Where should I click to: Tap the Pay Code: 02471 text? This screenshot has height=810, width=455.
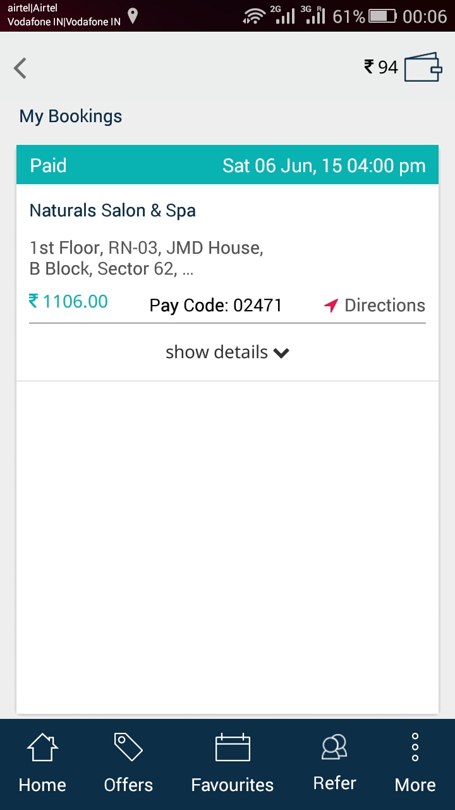[x=215, y=306]
